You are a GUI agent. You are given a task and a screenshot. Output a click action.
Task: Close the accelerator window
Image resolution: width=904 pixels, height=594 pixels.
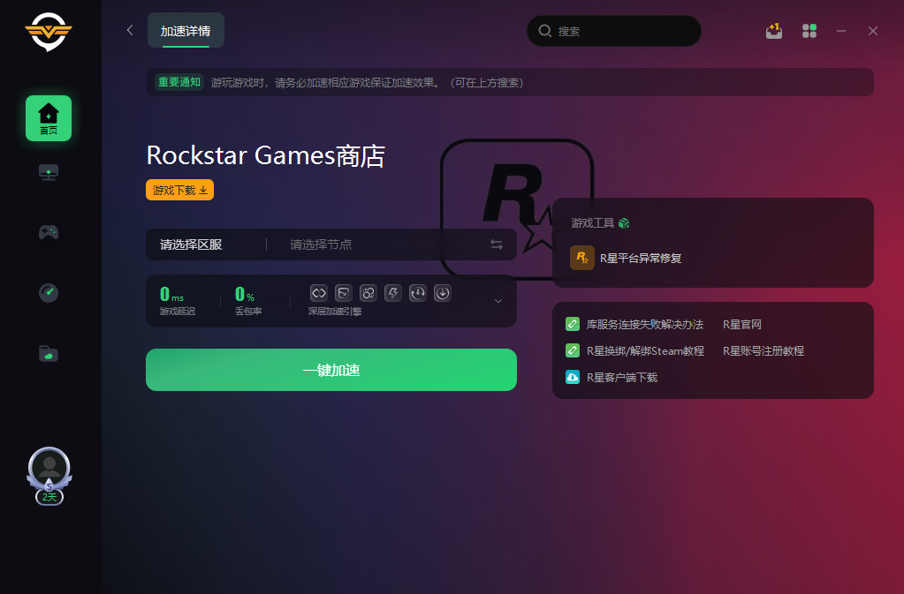point(873,31)
